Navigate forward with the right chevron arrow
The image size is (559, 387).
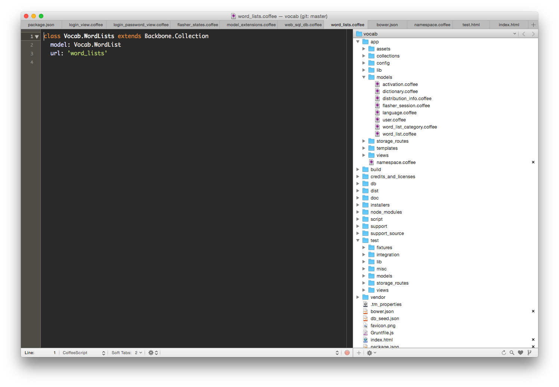click(533, 34)
